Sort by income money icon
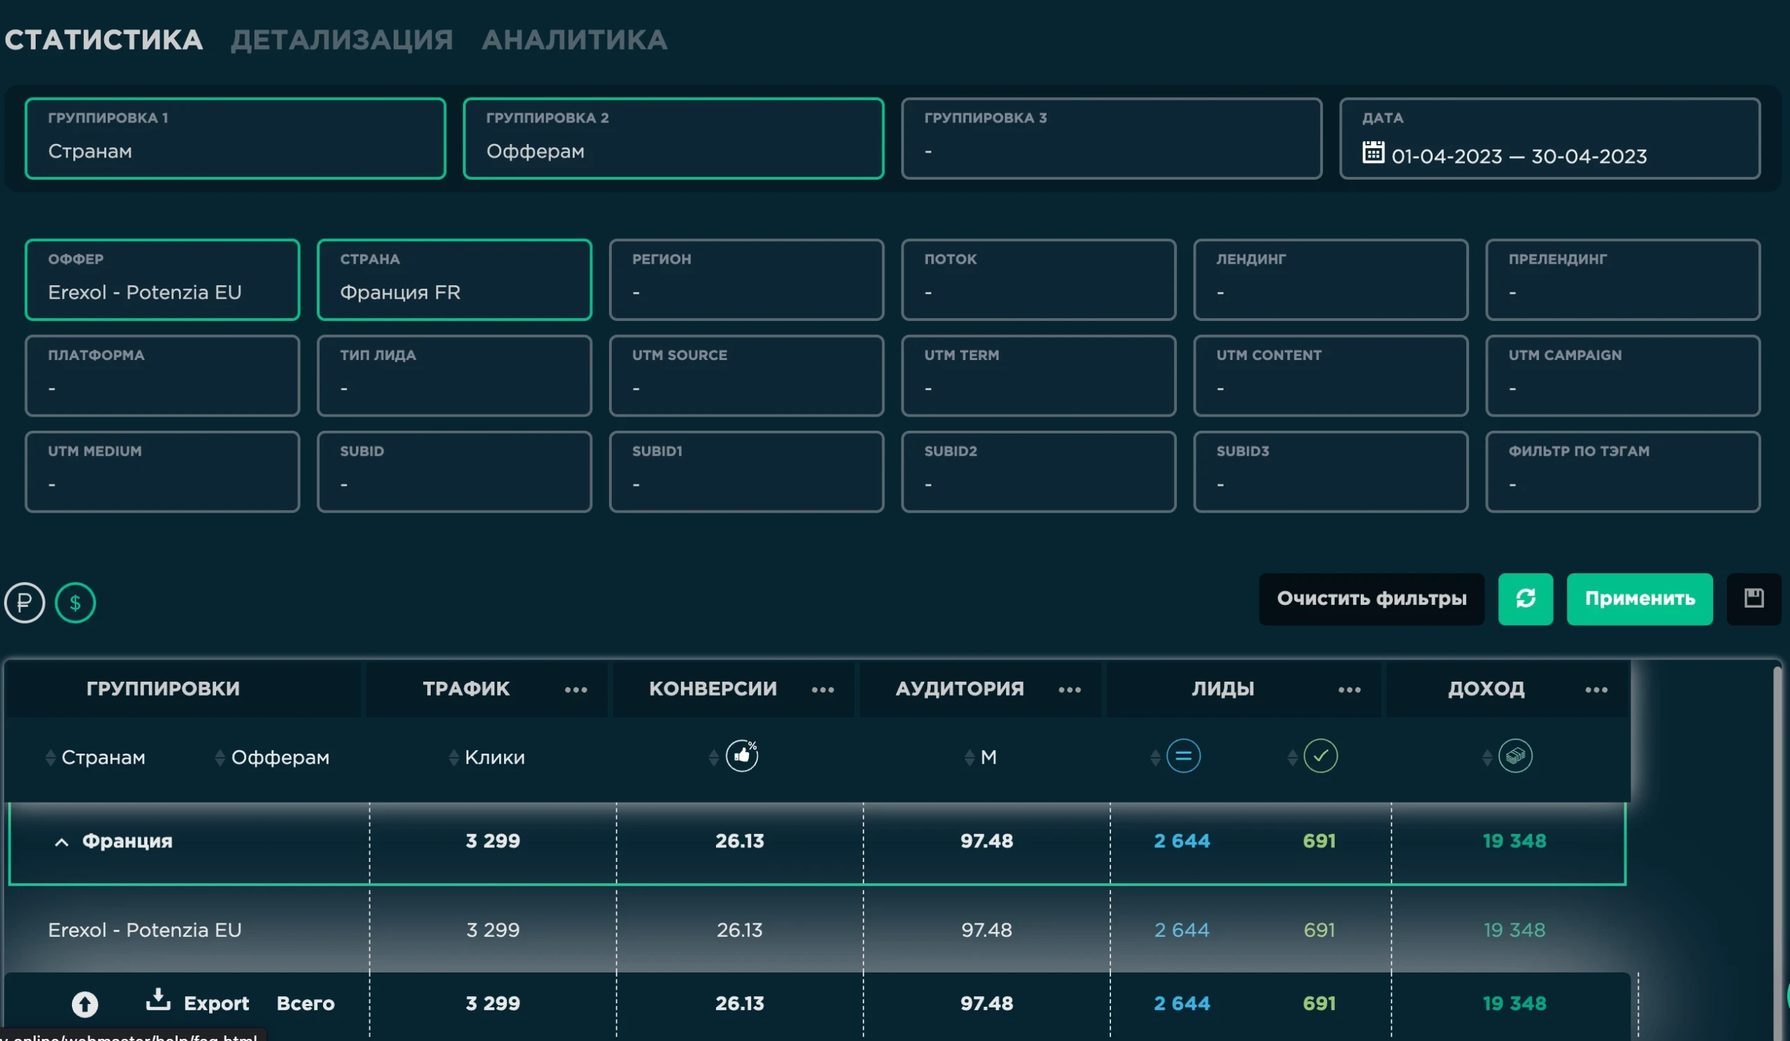 [x=1515, y=756]
